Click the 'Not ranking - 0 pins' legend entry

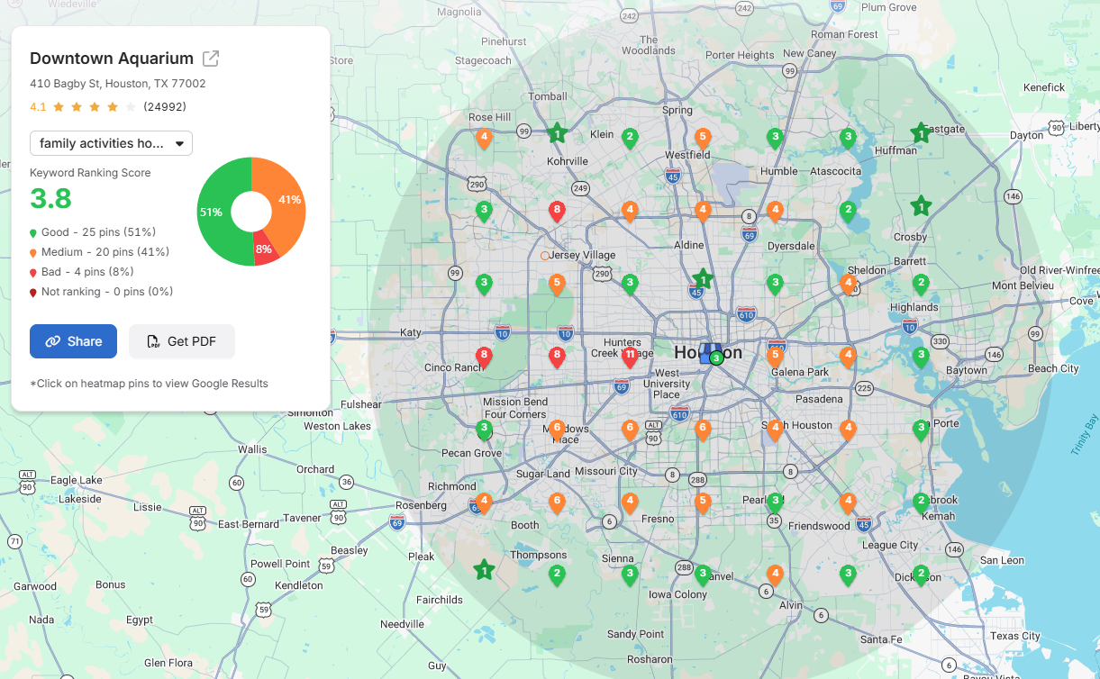click(x=102, y=292)
